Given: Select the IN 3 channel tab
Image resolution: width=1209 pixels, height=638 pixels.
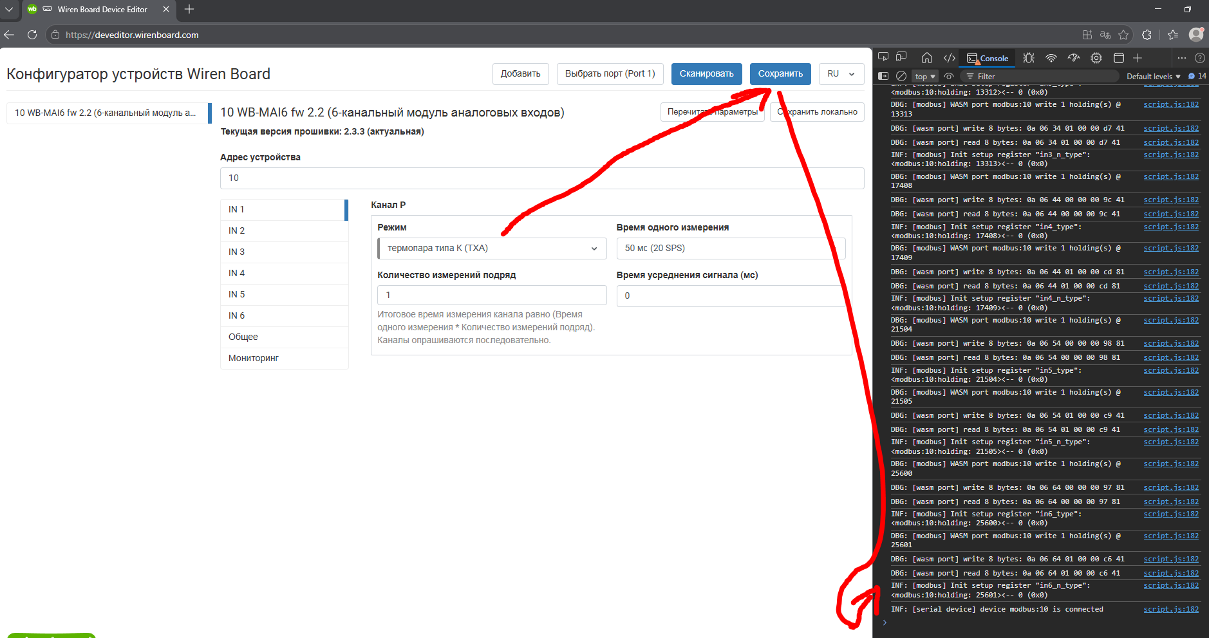Looking at the screenshot, I should click(x=284, y=252).
